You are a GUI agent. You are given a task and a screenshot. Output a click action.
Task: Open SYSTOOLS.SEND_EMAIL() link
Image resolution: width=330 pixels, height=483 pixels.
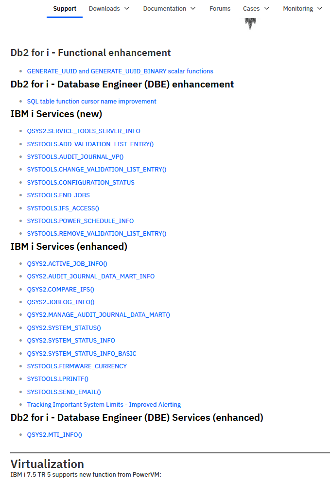pos(64,392)
